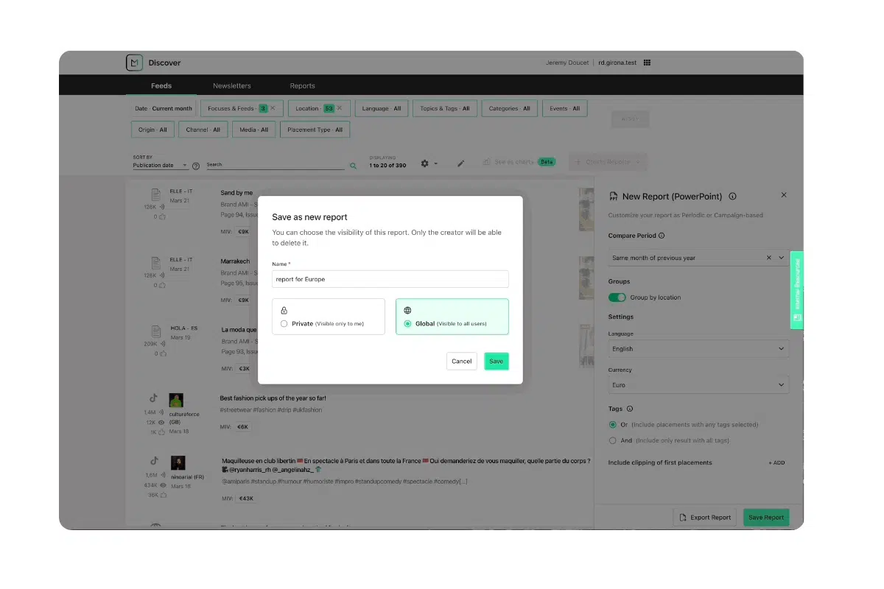The width and height of the screenshot is (884, 589).
Task: Save the new report
Action: 496,361
